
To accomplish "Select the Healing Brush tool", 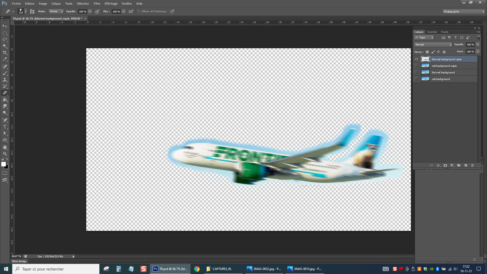I will pyautogui.click(x=5, y=67).
